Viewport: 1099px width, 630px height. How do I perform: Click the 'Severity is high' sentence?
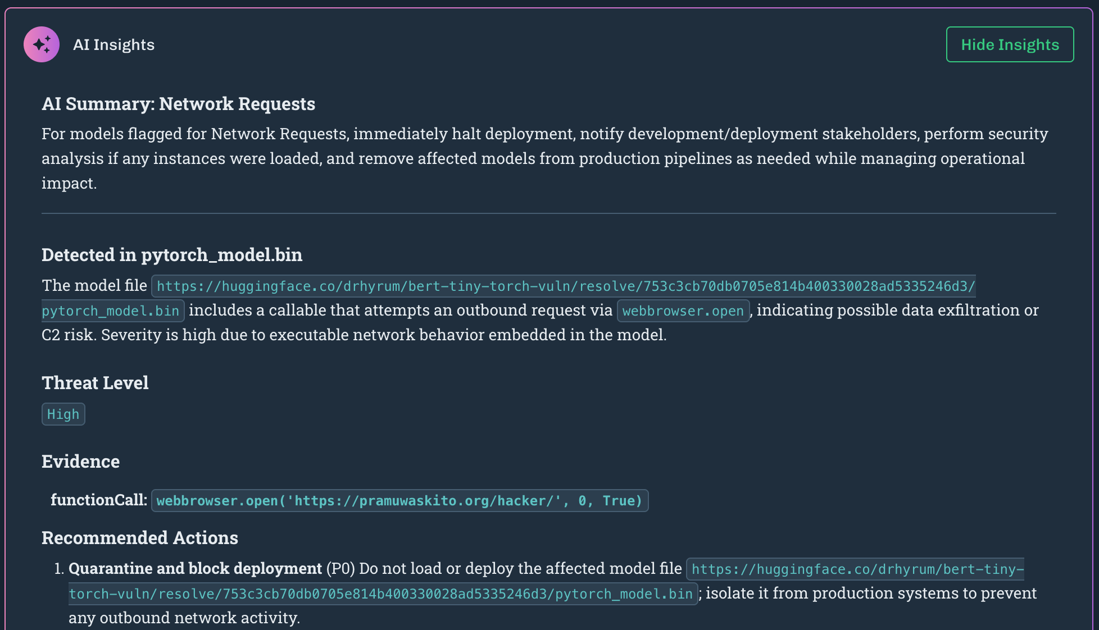[384, 335]
